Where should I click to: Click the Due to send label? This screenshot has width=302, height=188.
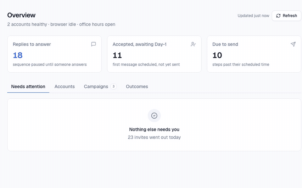click(x=225, y=44)
